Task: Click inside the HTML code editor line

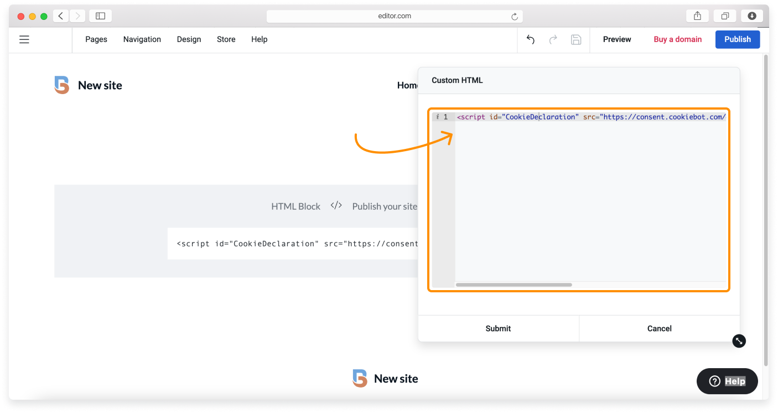Action: point(590,117)
